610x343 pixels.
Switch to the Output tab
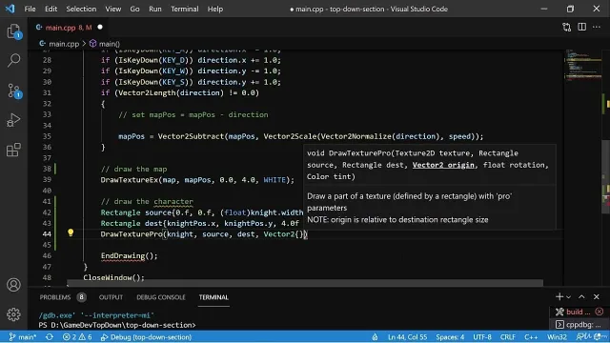[111, 297]
